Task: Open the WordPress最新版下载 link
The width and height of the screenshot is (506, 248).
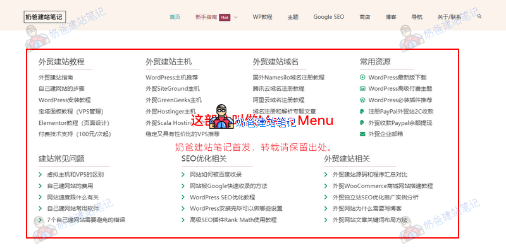Action: tap(398, 77)
